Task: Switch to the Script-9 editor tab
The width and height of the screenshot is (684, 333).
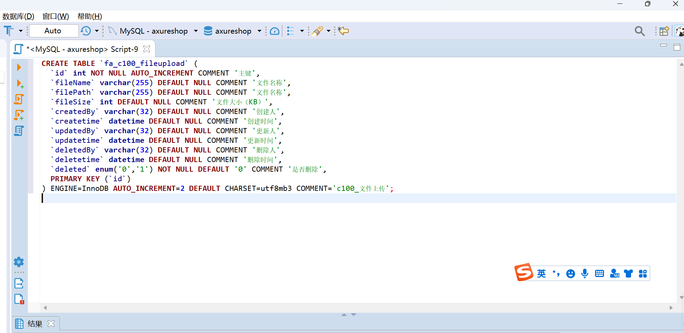Action: pos(82,49)
